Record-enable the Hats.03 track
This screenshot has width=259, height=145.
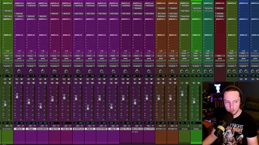coord(116,79)
